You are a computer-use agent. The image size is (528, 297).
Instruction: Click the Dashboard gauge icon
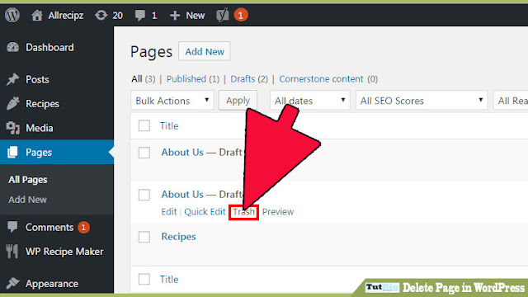click(13, 48)
